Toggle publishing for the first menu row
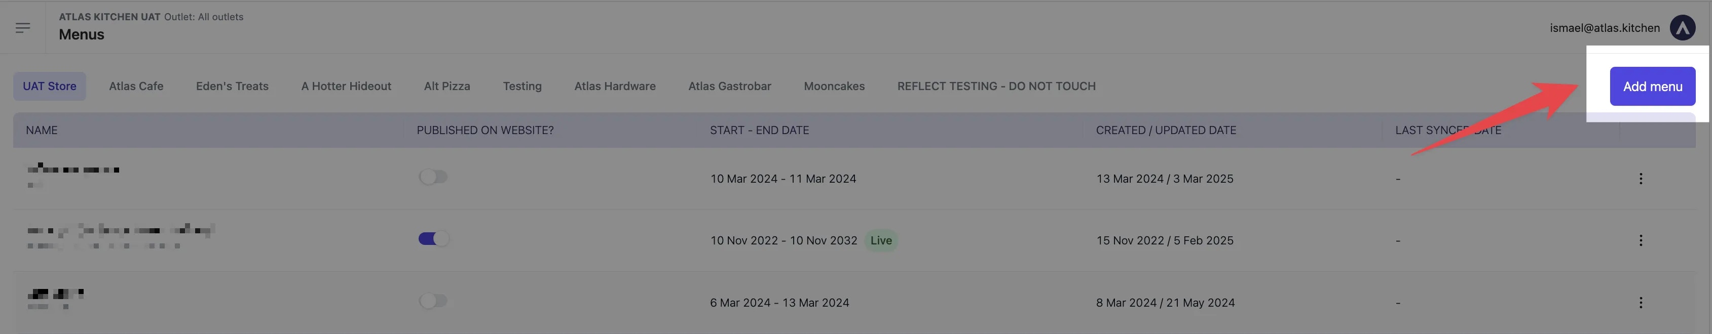The image size is (1712, 334). point(433,177)
